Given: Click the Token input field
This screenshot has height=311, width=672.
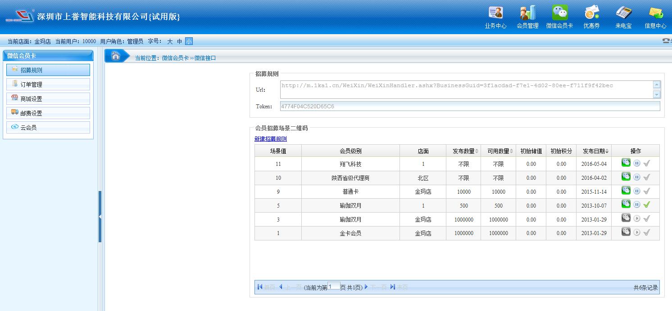Looking at the screenshot, I should tap(470, 107).
